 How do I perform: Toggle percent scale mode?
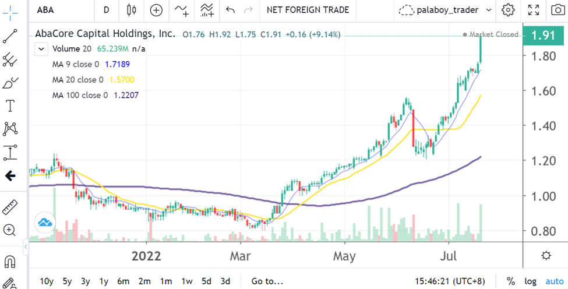[511, 281]
